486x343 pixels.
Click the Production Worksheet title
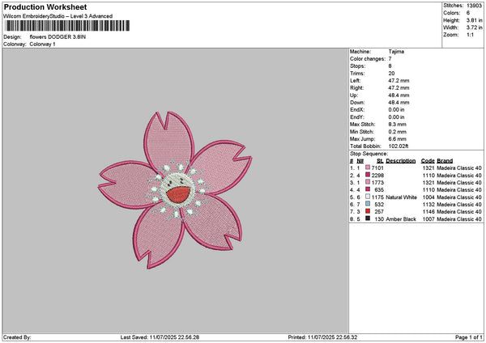44,7
